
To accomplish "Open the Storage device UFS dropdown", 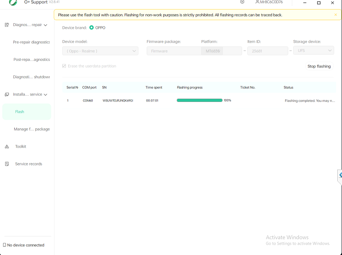I will [314, 51].
